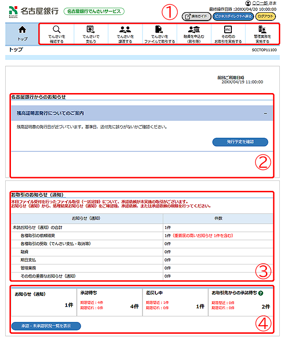Click 発行予定を確認 button
Screen dimensions: 285x339
pos(240,141)
